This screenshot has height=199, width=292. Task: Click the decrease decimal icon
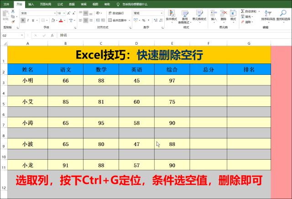(161, 20)
